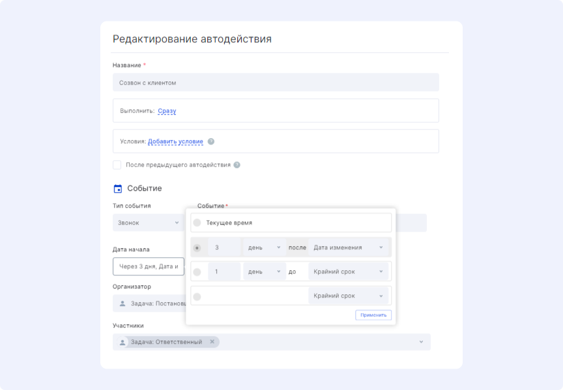Viewport: 563px width, 390px height.
Task: Open Крайний срок dropdown in the до row
Action: pos(348,272)
